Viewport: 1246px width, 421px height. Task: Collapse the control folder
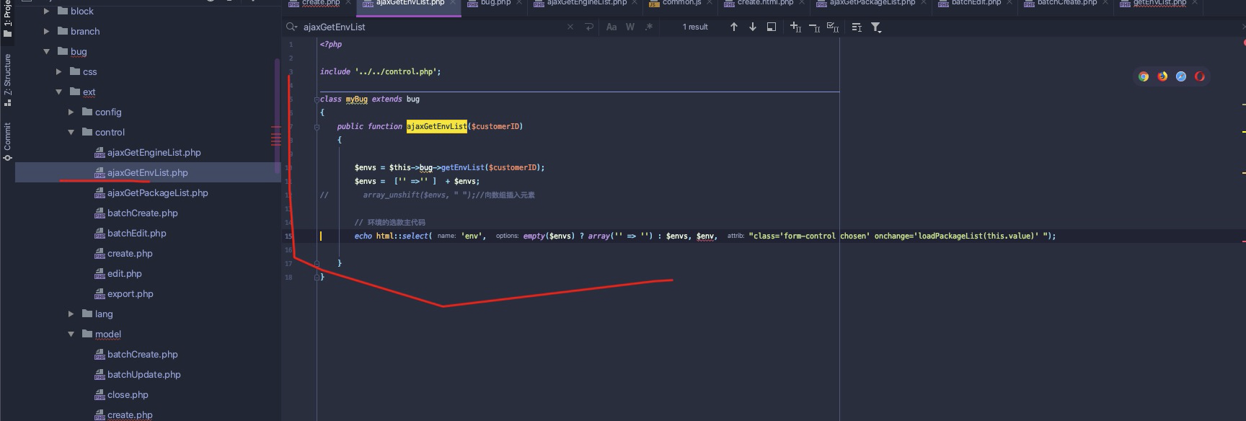point(71,132)
